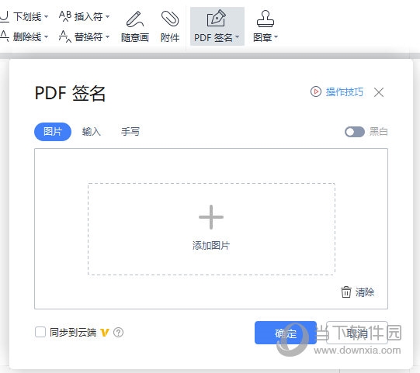Open the 删除线 dropdown arrow
Image resolution: width=420 pixels, height=373 pixels.
(46, 36)
